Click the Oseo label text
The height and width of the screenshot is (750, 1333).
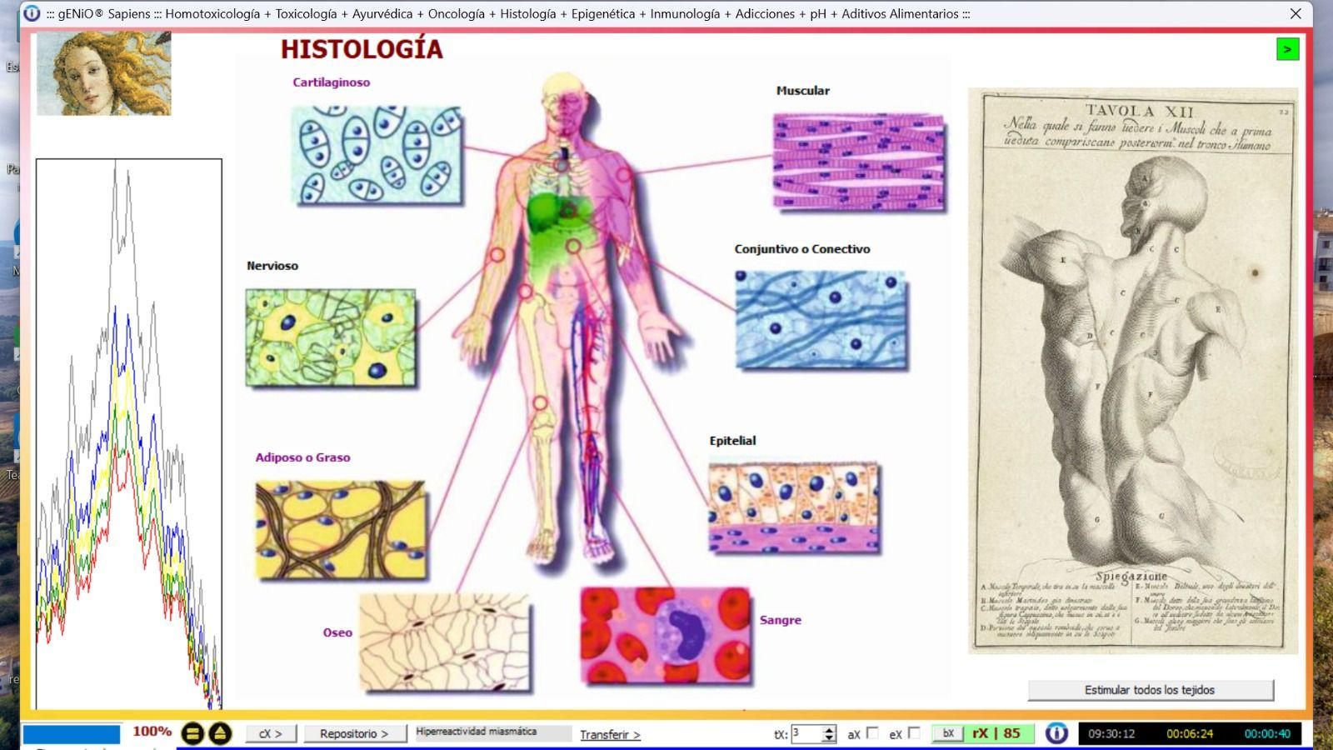tap(337, 632)
